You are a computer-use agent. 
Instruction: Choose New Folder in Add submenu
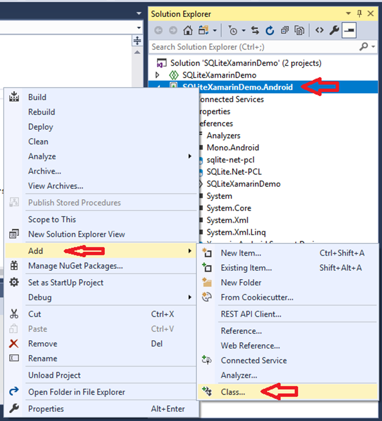point(288,283)
